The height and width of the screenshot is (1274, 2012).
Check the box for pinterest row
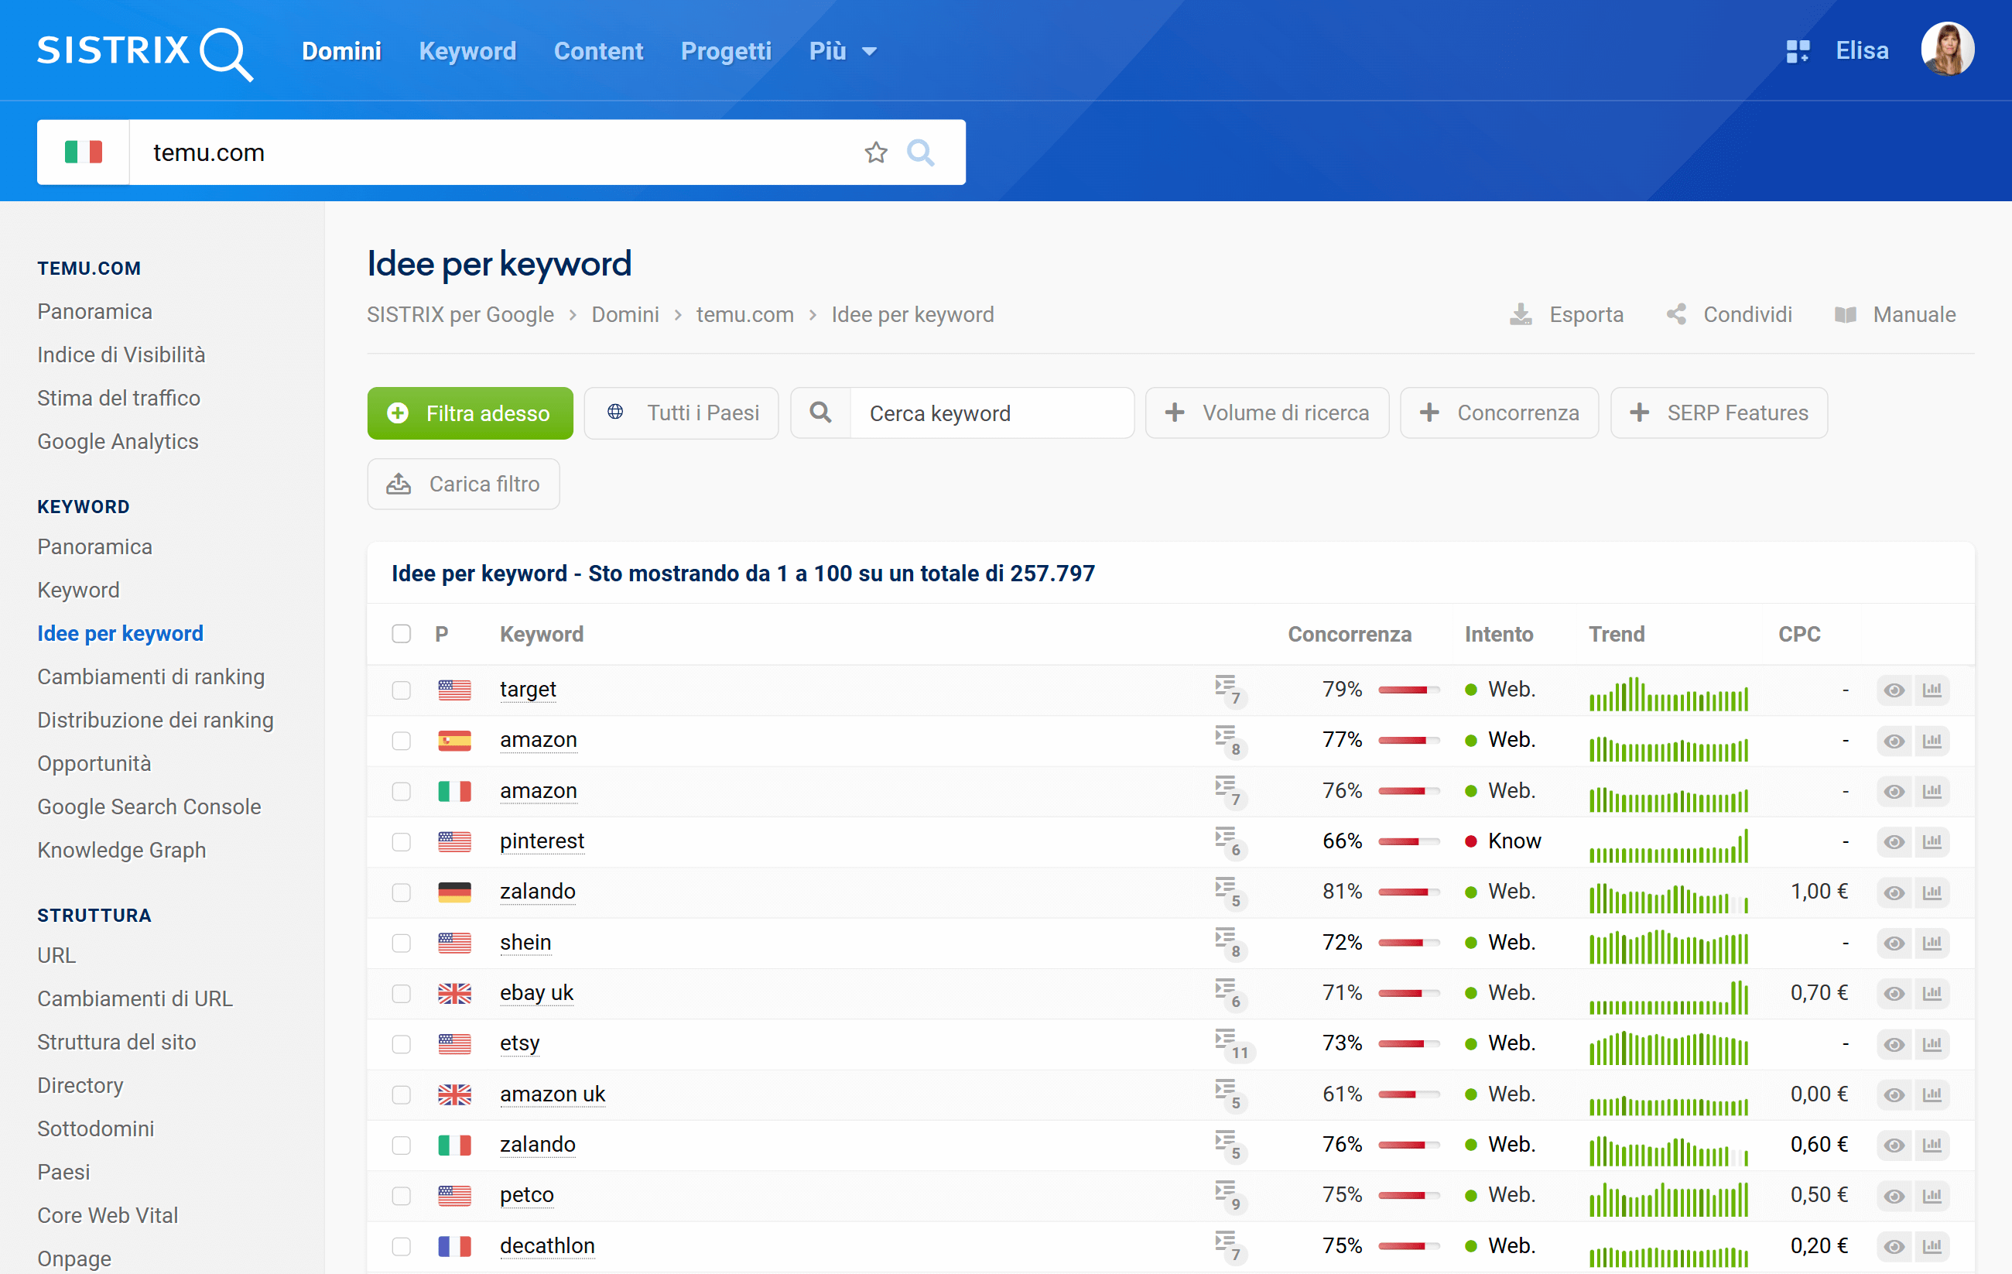(x=401, y=842)
